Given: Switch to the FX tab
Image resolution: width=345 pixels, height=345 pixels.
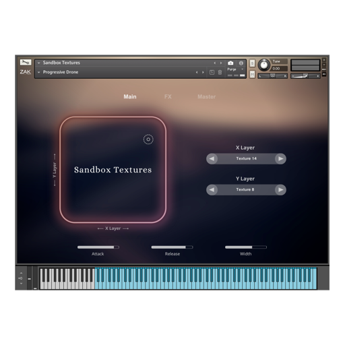Looking at the screenshot, I should click(168, 97).
